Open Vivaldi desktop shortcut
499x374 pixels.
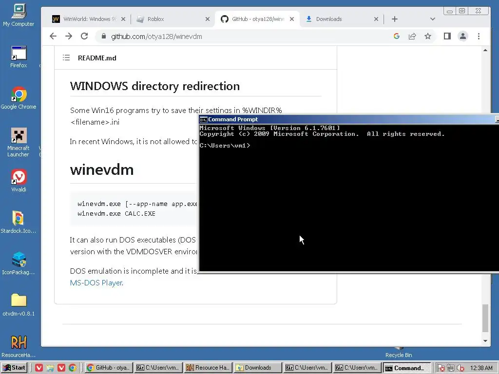tap(19, 181)
